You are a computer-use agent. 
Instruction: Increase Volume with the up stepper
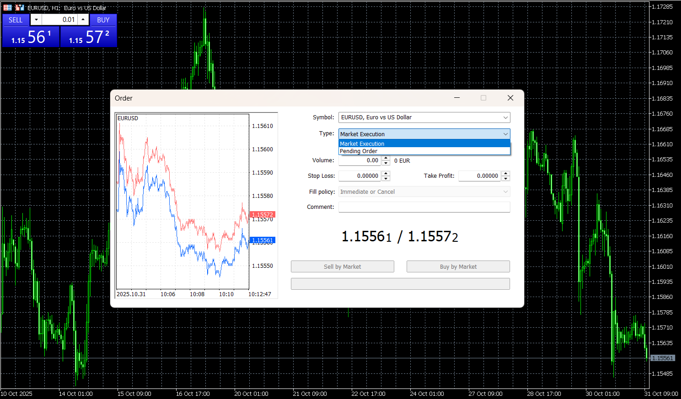[x=386, y=158]
